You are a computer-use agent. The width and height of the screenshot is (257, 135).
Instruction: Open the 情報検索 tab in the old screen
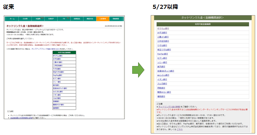pyautogui.click(x=116, y=19)
